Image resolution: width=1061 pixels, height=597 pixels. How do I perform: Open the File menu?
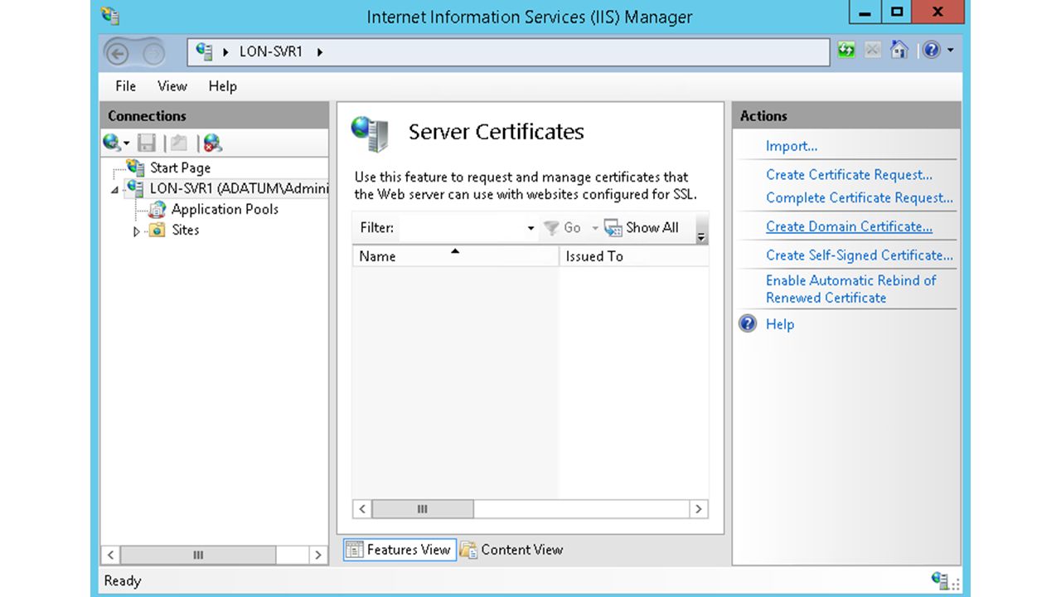coord(126,86)
